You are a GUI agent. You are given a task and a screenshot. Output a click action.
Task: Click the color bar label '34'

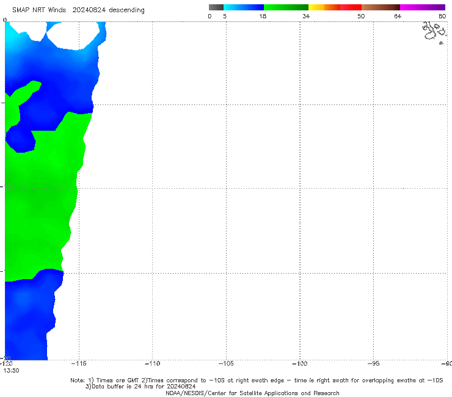coord(306,16)
